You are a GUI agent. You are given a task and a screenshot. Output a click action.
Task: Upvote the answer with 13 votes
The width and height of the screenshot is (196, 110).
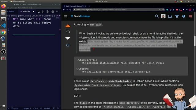tap(68, 26)
